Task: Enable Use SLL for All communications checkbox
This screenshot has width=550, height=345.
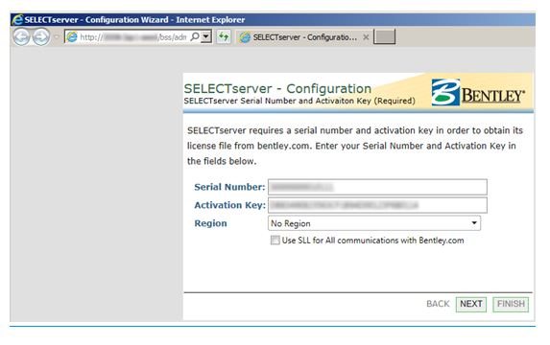Action: [275, 241]
